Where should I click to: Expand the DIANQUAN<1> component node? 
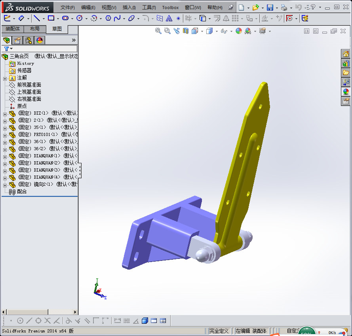click(x=5, y=157)
